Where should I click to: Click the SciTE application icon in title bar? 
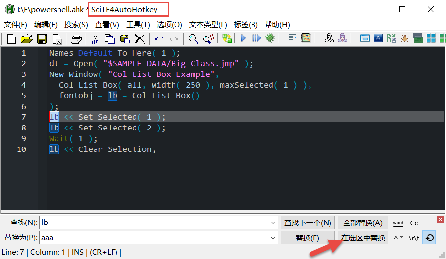click(9, 9)
